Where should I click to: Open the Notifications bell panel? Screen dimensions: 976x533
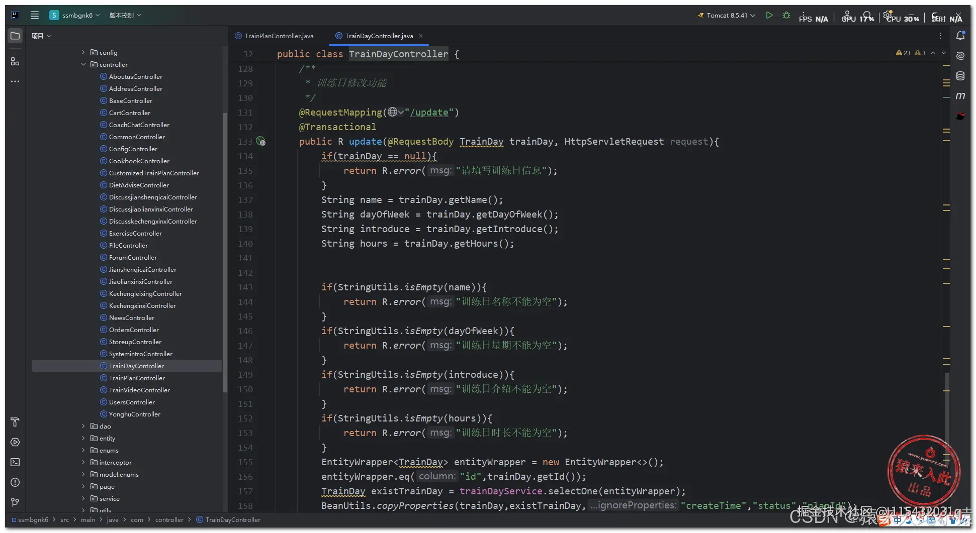(x=960, y=36)
